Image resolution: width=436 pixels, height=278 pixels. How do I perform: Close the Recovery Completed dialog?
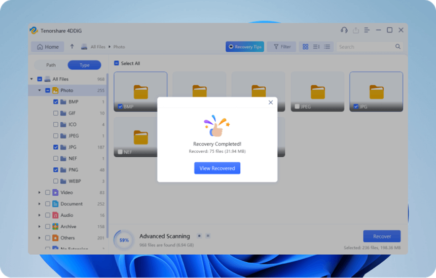(x=270, y=102)
